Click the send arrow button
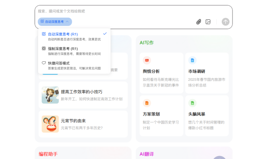The image size is (258, 159). [x=225, y=22]
